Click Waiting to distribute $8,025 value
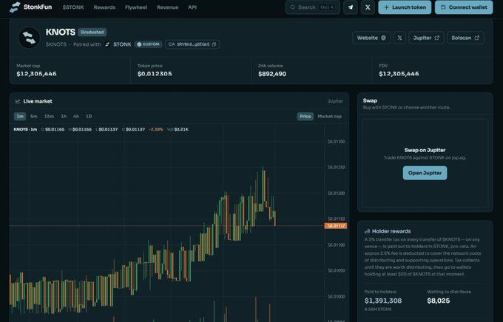This screenshot has height=322, width=503. click(438, 301)
